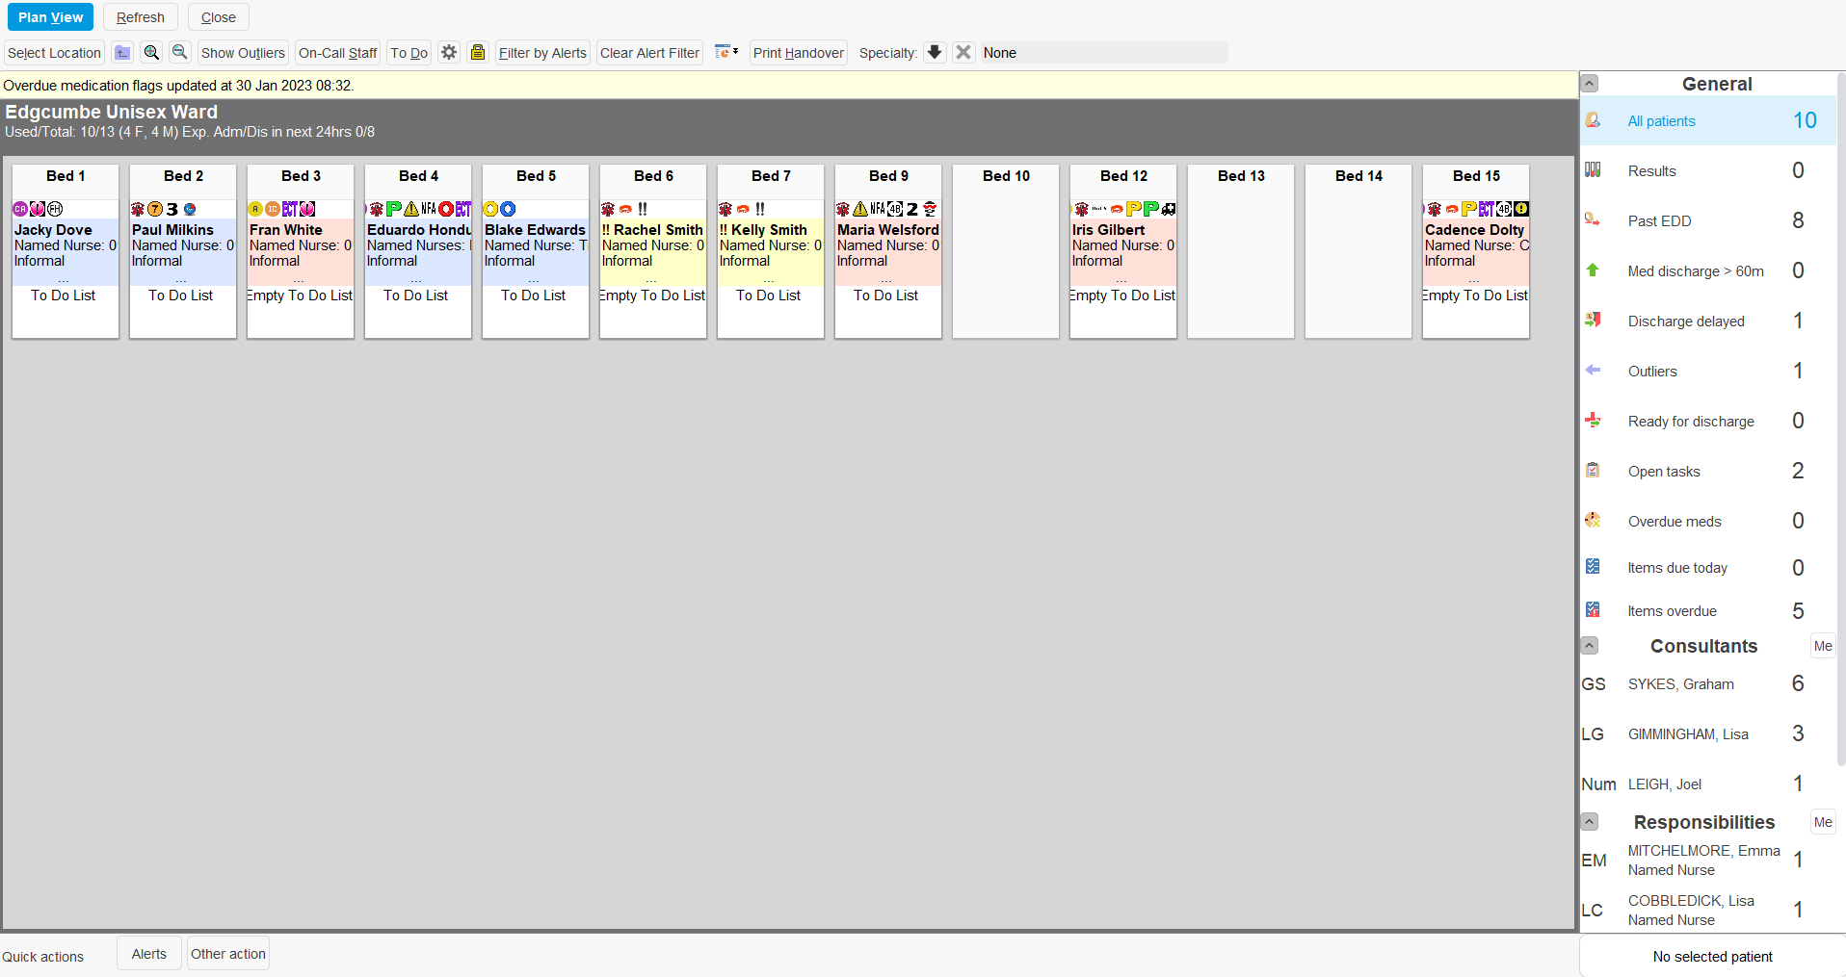Click the red lips icon on Bed 7

[743, 209]
